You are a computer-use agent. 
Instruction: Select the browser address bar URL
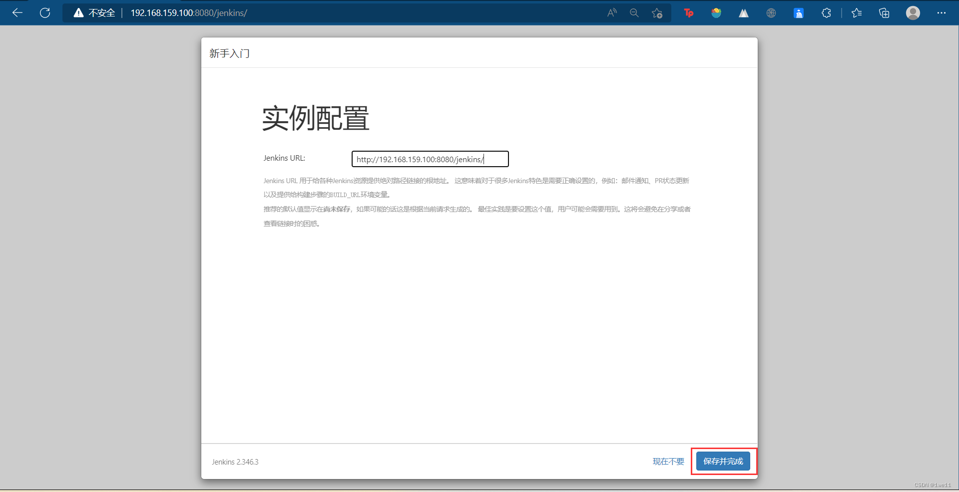click(x=189, y=13)
